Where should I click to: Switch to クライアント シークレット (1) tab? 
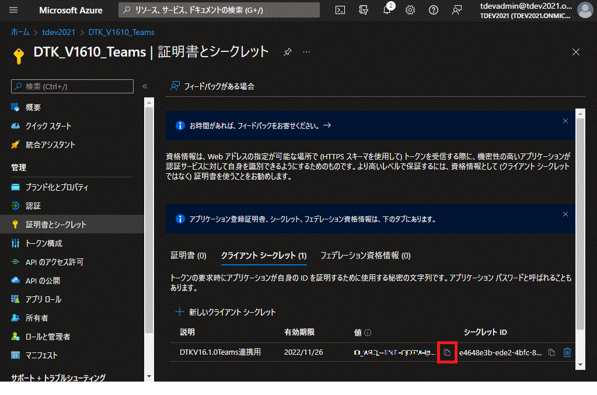point(264,256)
